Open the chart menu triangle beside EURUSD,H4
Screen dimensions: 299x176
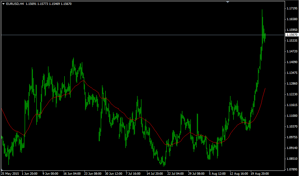click(x=4, y=4)
